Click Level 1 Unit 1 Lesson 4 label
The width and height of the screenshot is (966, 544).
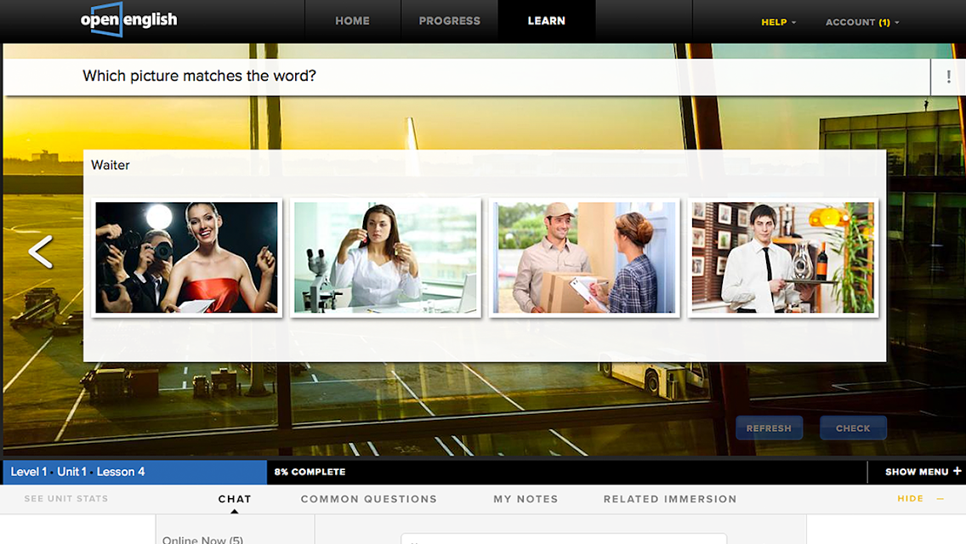pos(77,472)
